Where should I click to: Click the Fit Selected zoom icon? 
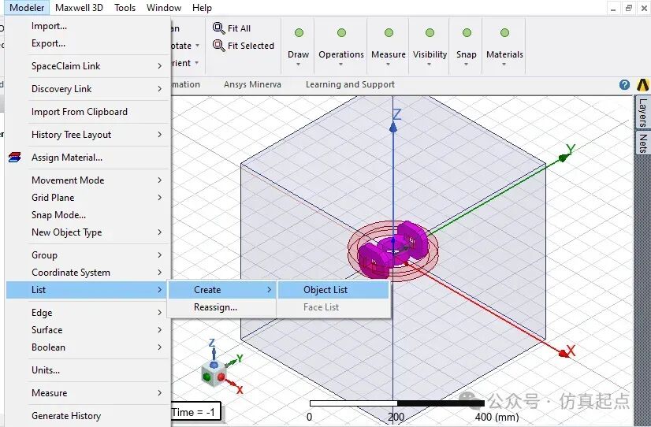point(218,46)
